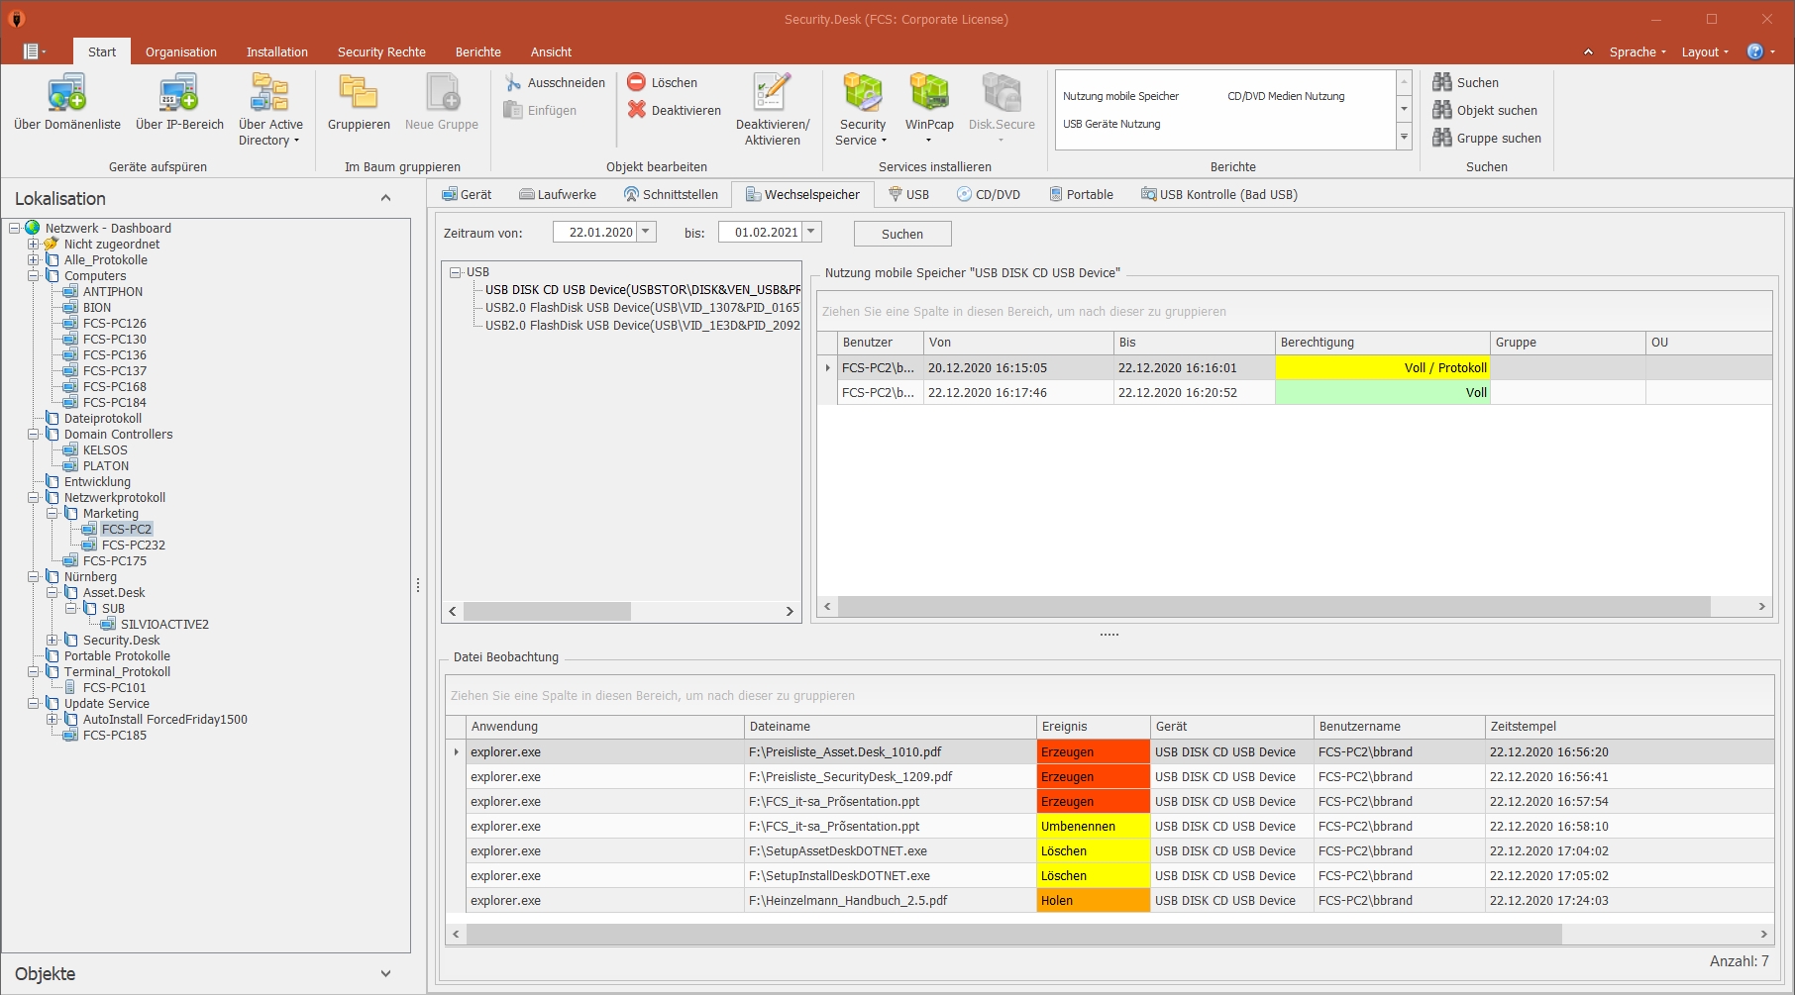
Task: Click the Über IP-Bereich icon
Action: (x=179, y=94)
